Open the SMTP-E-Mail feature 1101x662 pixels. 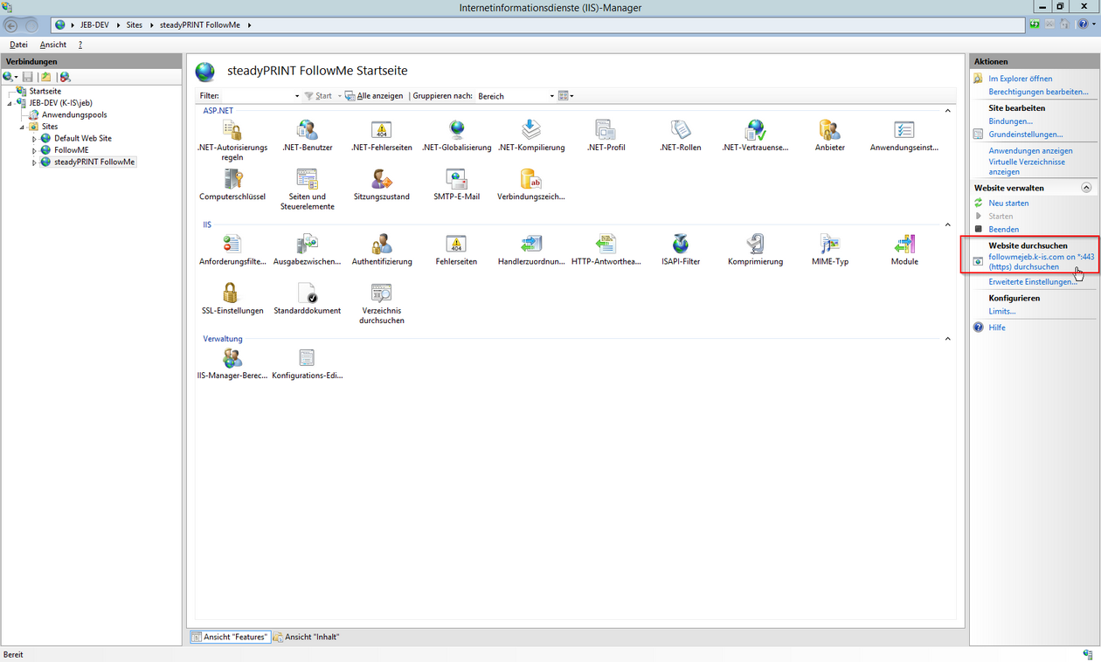click(456, 186)
